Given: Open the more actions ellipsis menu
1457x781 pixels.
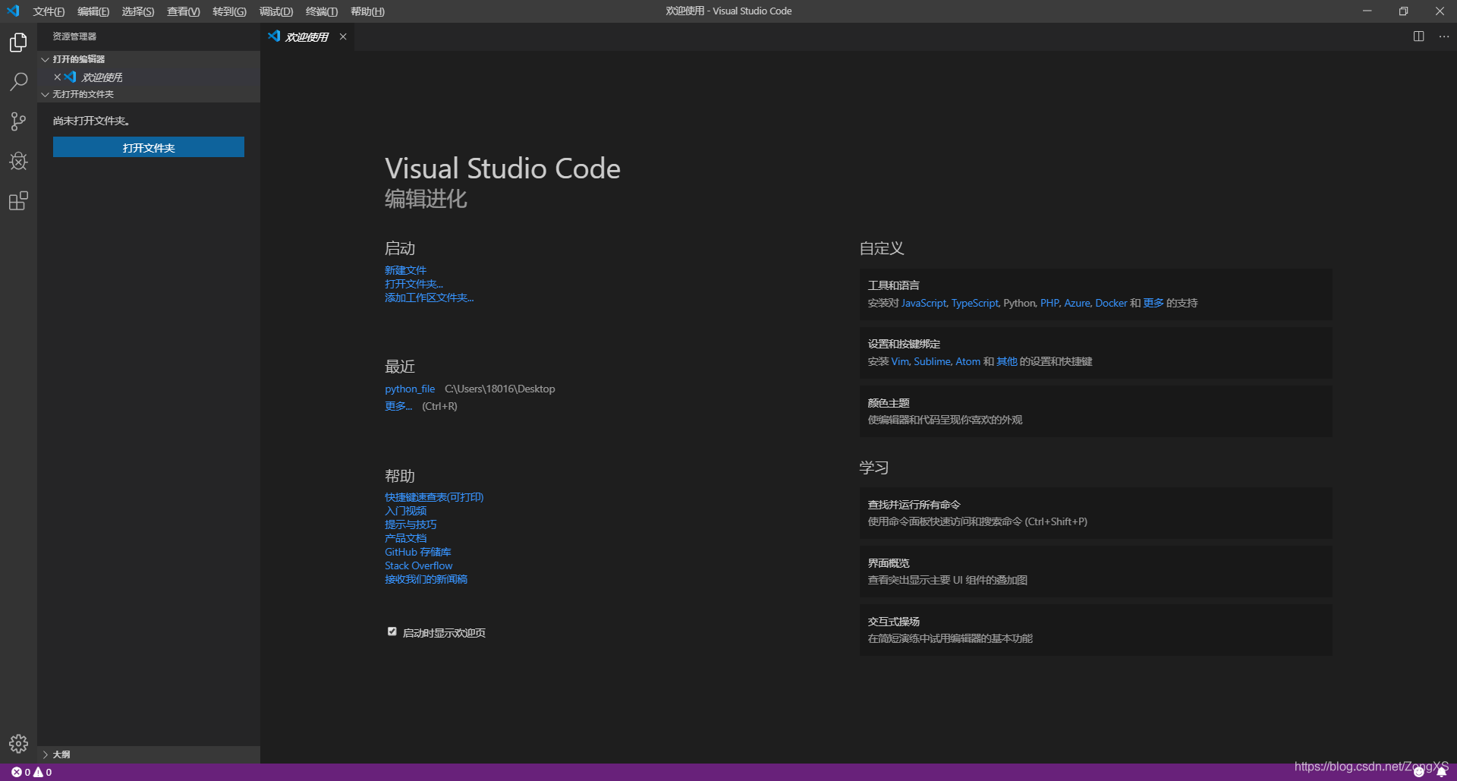Looking at the screenshot, I should 1443,36.
